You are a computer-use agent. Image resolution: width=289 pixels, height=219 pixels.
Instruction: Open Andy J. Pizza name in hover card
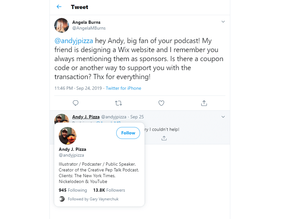(x=73, y=149)
